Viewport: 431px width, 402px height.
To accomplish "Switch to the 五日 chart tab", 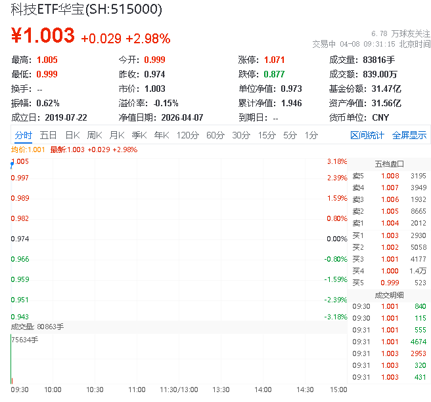I will [48, 135].
